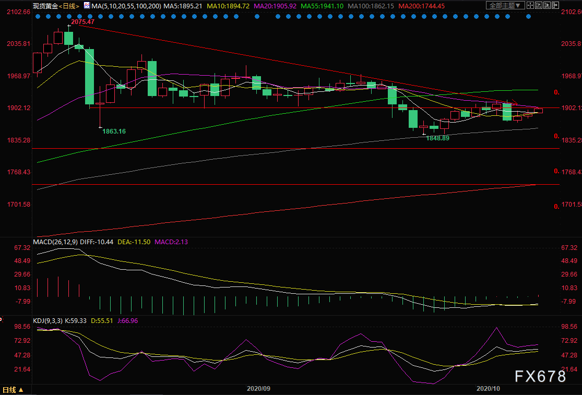582x395 pixels.
Task: Open the 全部主题 dropdown
Action: (506, 5)
